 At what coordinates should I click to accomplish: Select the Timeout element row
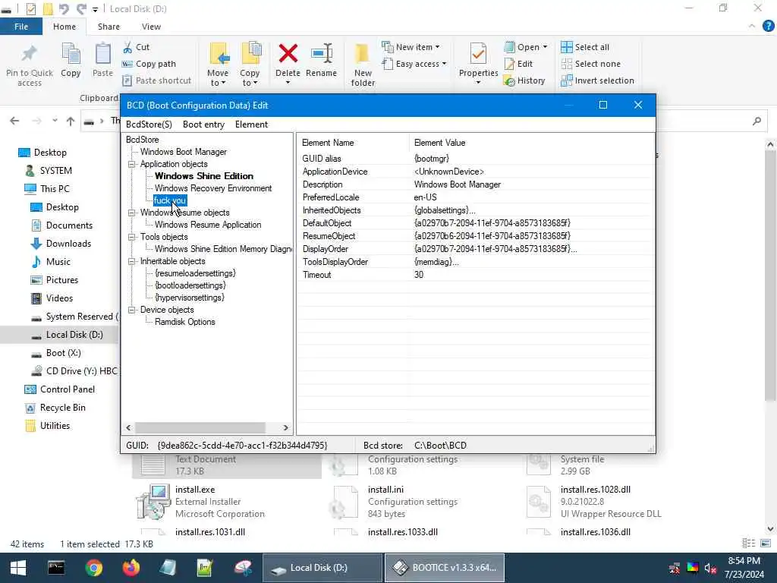coord(476,275)
